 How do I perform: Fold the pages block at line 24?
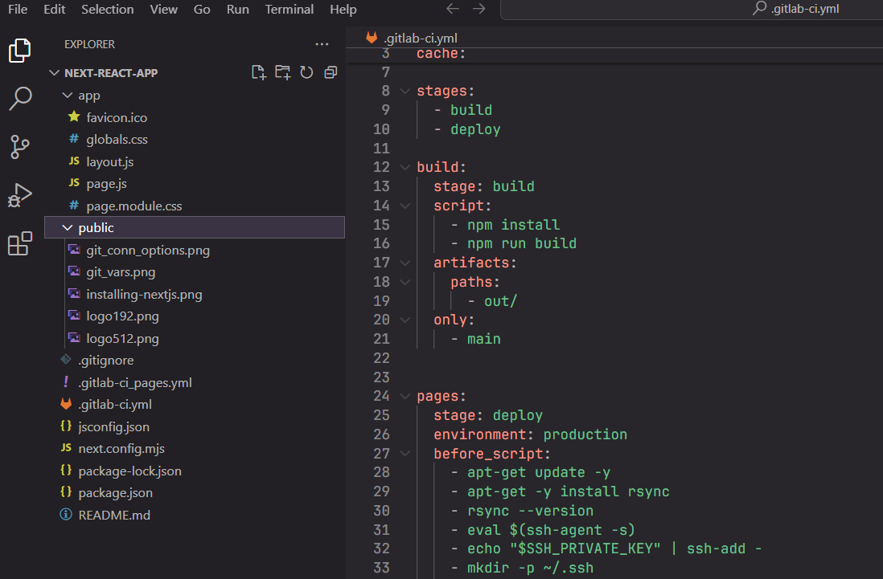[405, 397]
